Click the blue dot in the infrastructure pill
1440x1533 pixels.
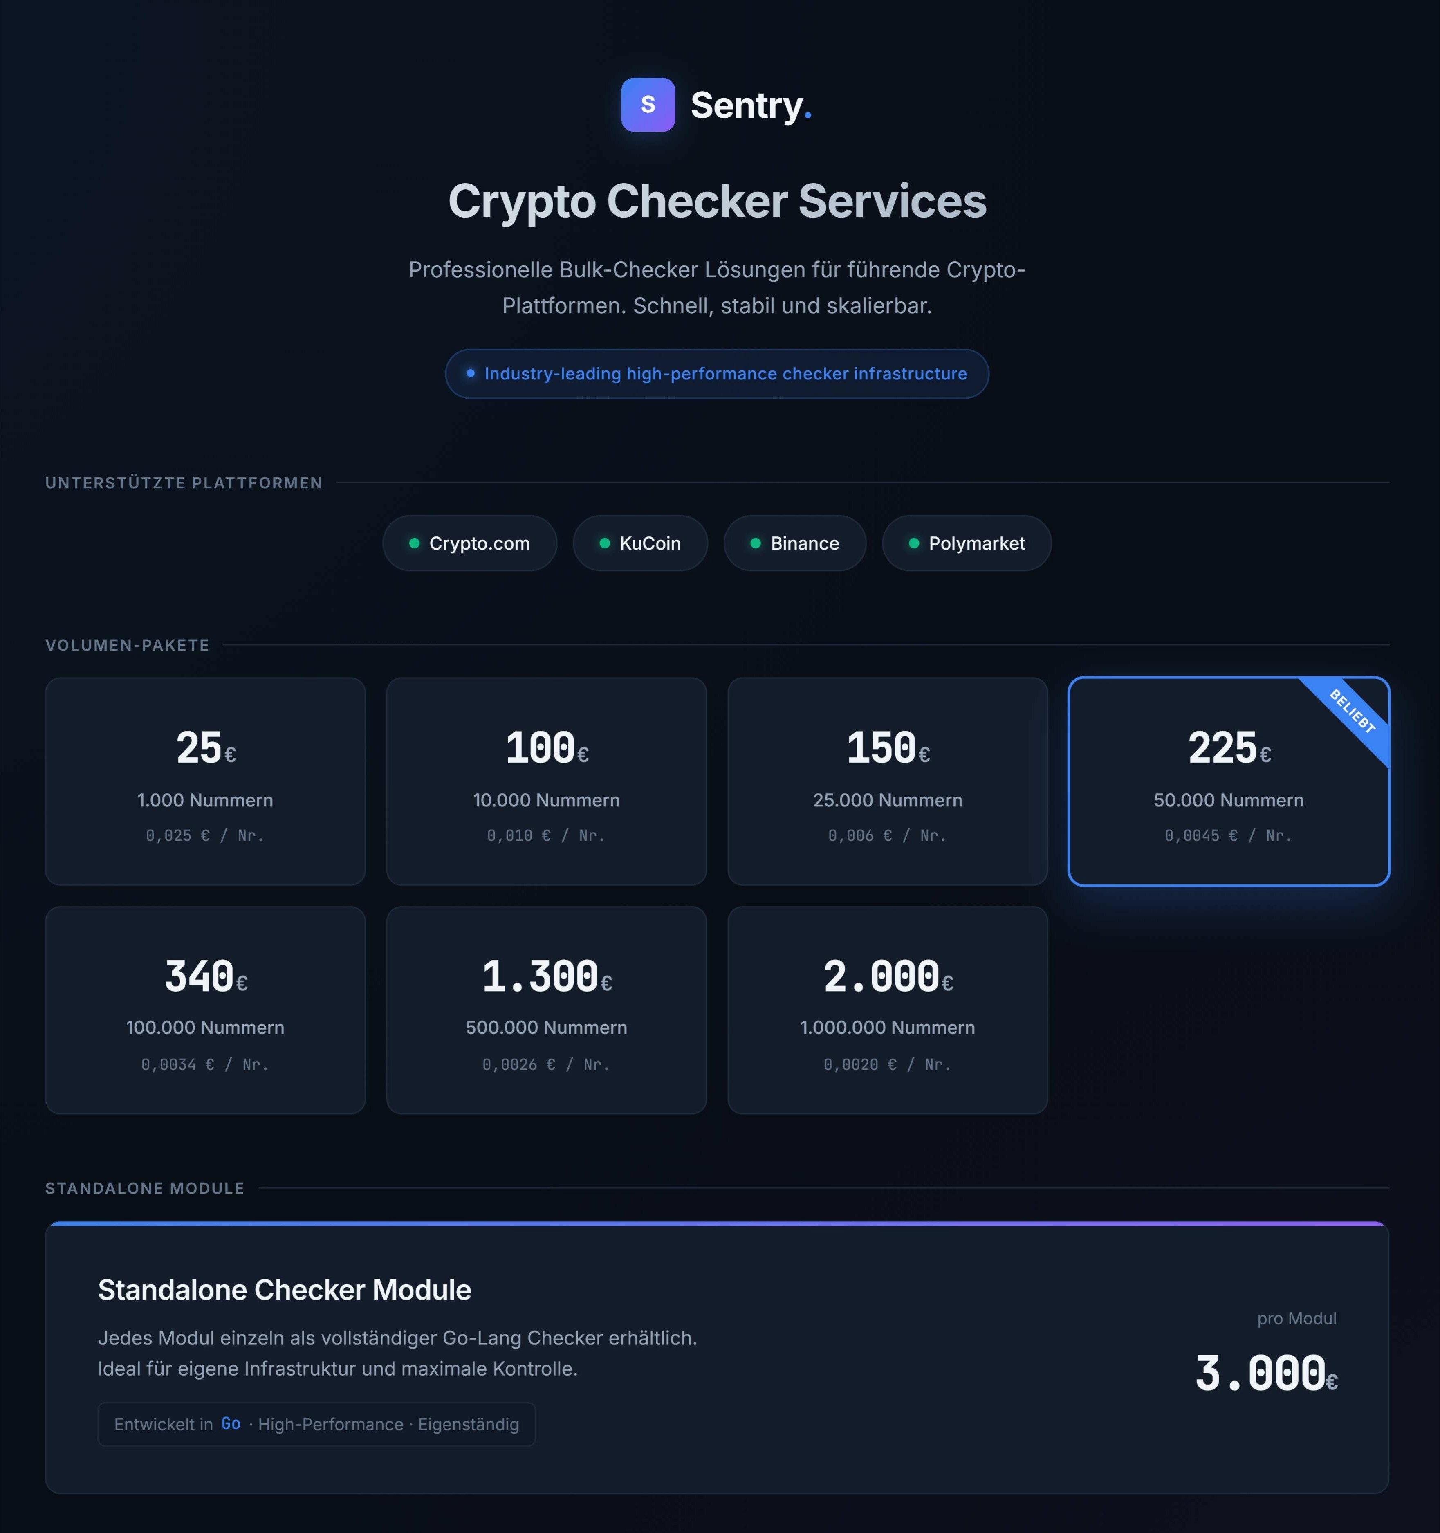[x=470, y=373]
